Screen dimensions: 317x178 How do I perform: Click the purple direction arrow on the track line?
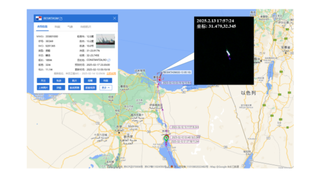pyautogui.click(x=163, y=109)
